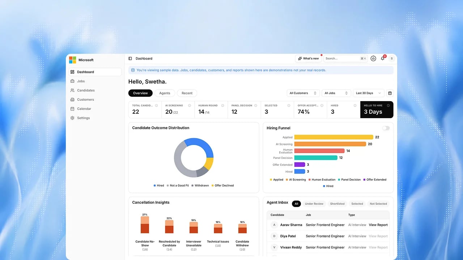
Task: Click the Customers users icon
Action: coord(72,100)
